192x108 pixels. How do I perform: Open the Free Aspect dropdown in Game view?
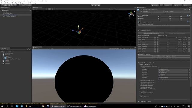(x=40, y=49)
